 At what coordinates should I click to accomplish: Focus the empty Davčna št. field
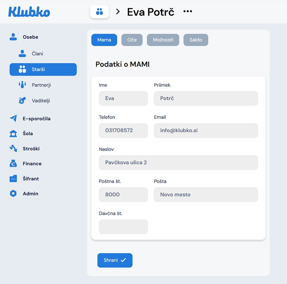click(x=123, y=227)
